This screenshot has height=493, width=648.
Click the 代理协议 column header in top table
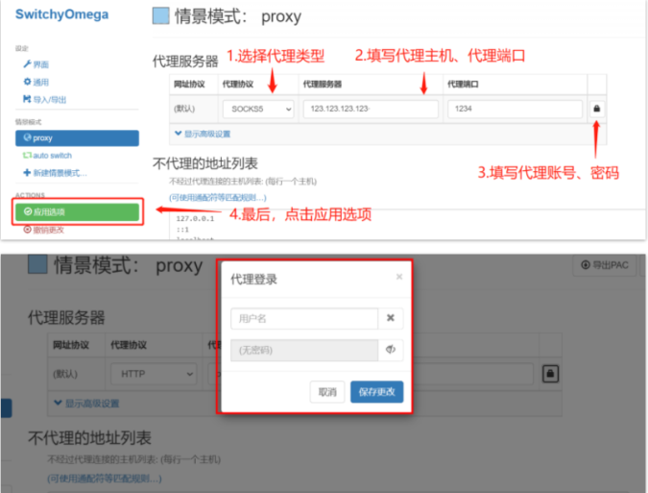coord(238,85)
